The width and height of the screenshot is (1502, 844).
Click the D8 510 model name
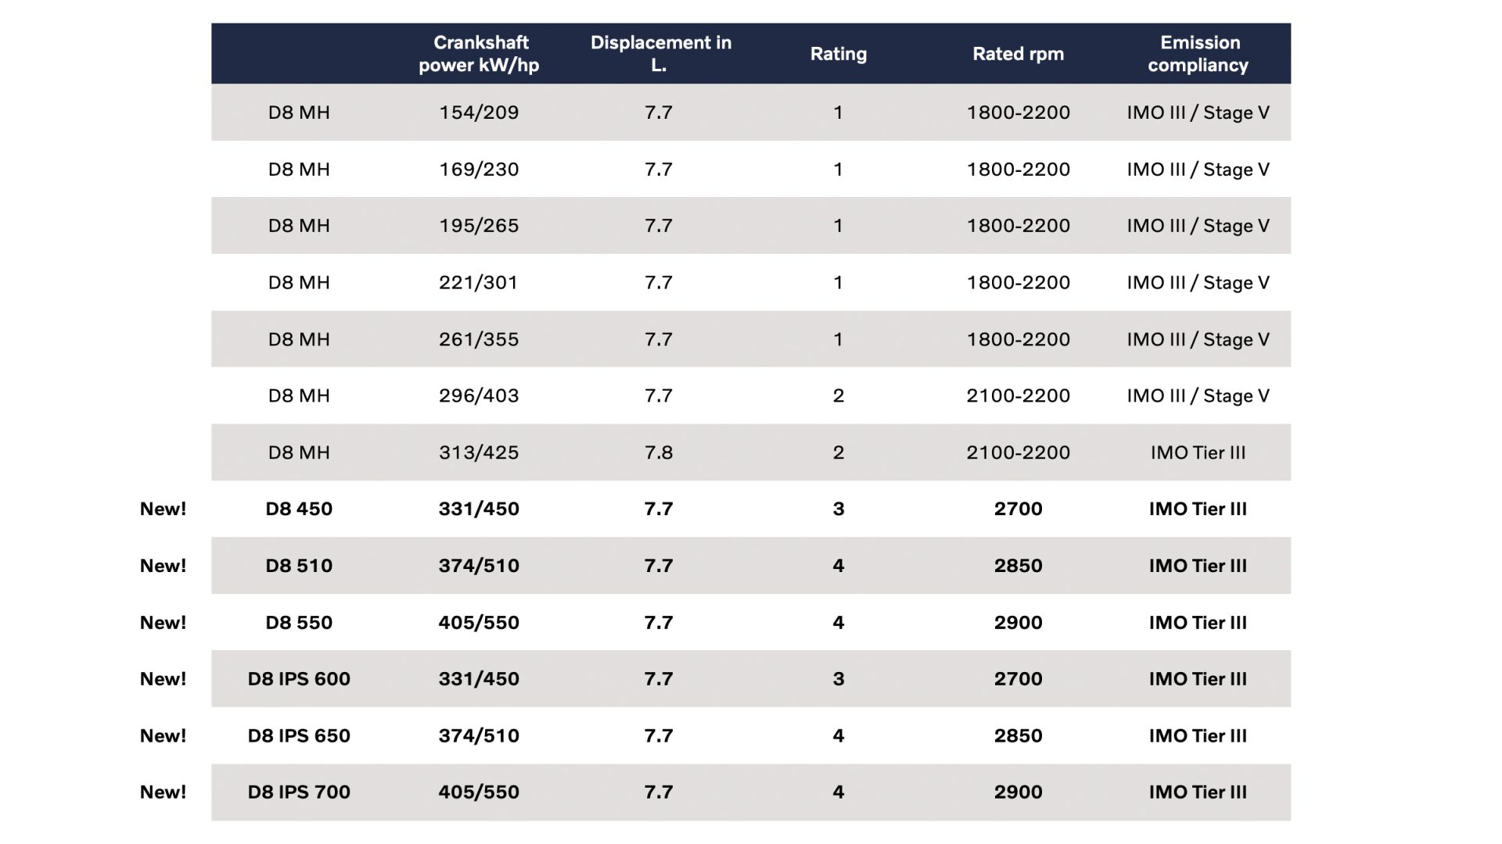pyautogui.click(x=299, y=566)
